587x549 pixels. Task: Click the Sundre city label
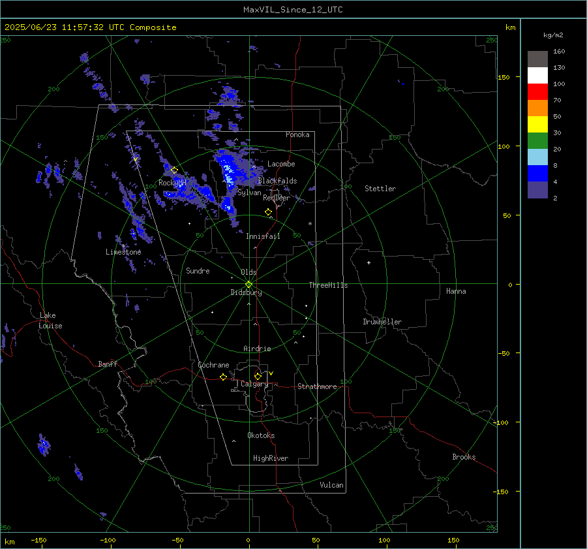tap(198, 270)
